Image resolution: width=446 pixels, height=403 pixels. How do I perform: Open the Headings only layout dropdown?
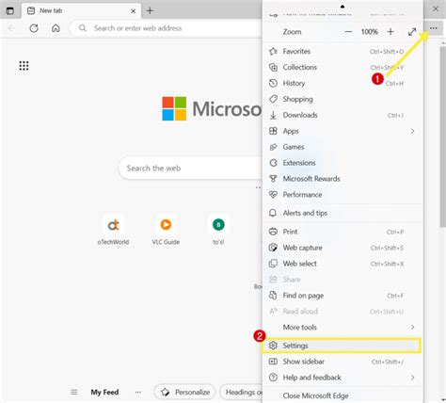coord(241,392)
